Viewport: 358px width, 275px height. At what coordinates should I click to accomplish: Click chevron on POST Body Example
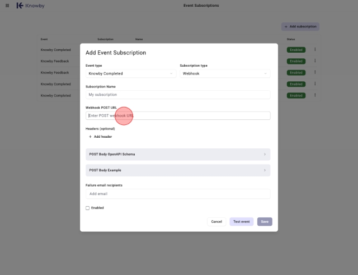coord(265,170)
